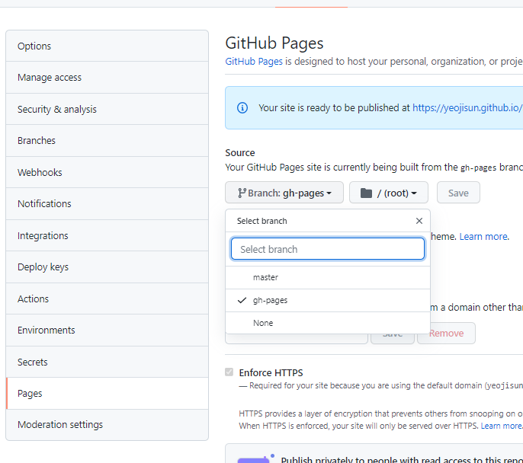Image resolution: width=523 pixels, height=463 pixels.
Task: Close the Select branch popup
Action: click(x=419, y=221)
